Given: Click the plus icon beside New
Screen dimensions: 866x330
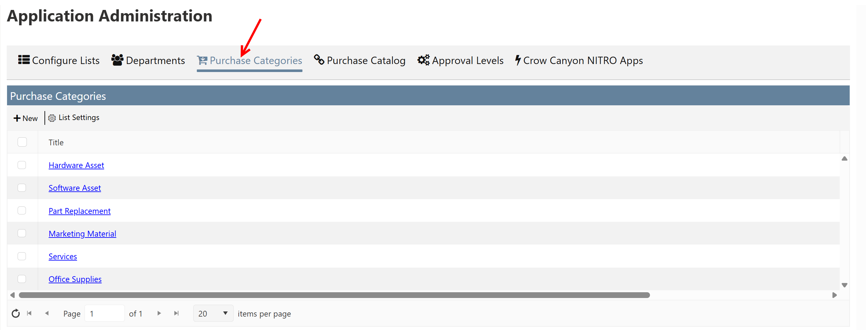Looking at the screenshot, I should click(x=17, y=118).
